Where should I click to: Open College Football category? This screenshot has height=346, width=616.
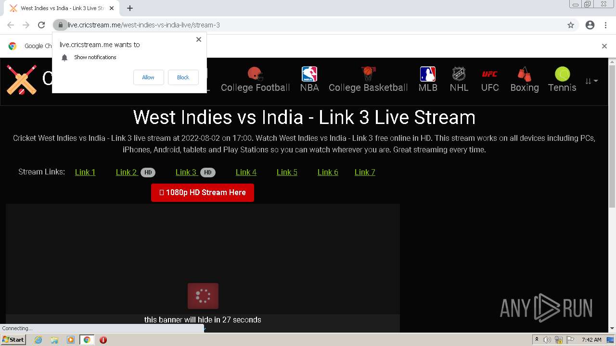click(255, 79)
